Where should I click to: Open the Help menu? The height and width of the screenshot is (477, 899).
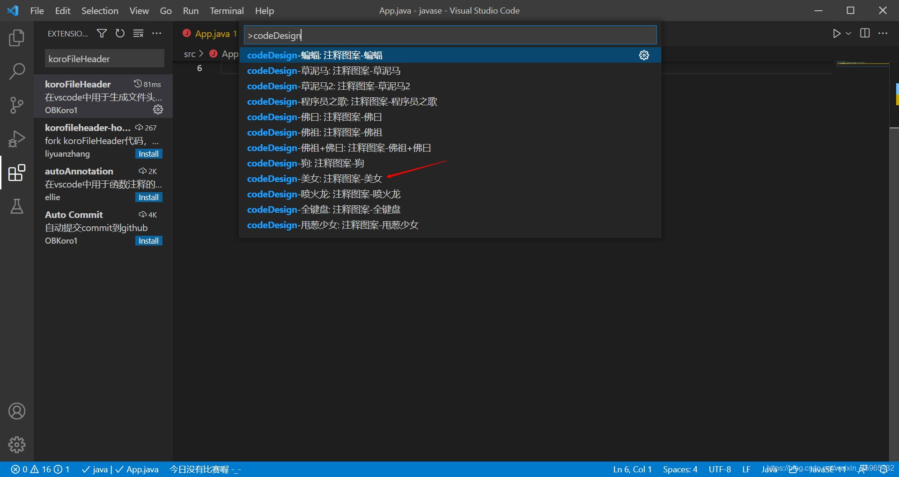(x=265, y=10)
